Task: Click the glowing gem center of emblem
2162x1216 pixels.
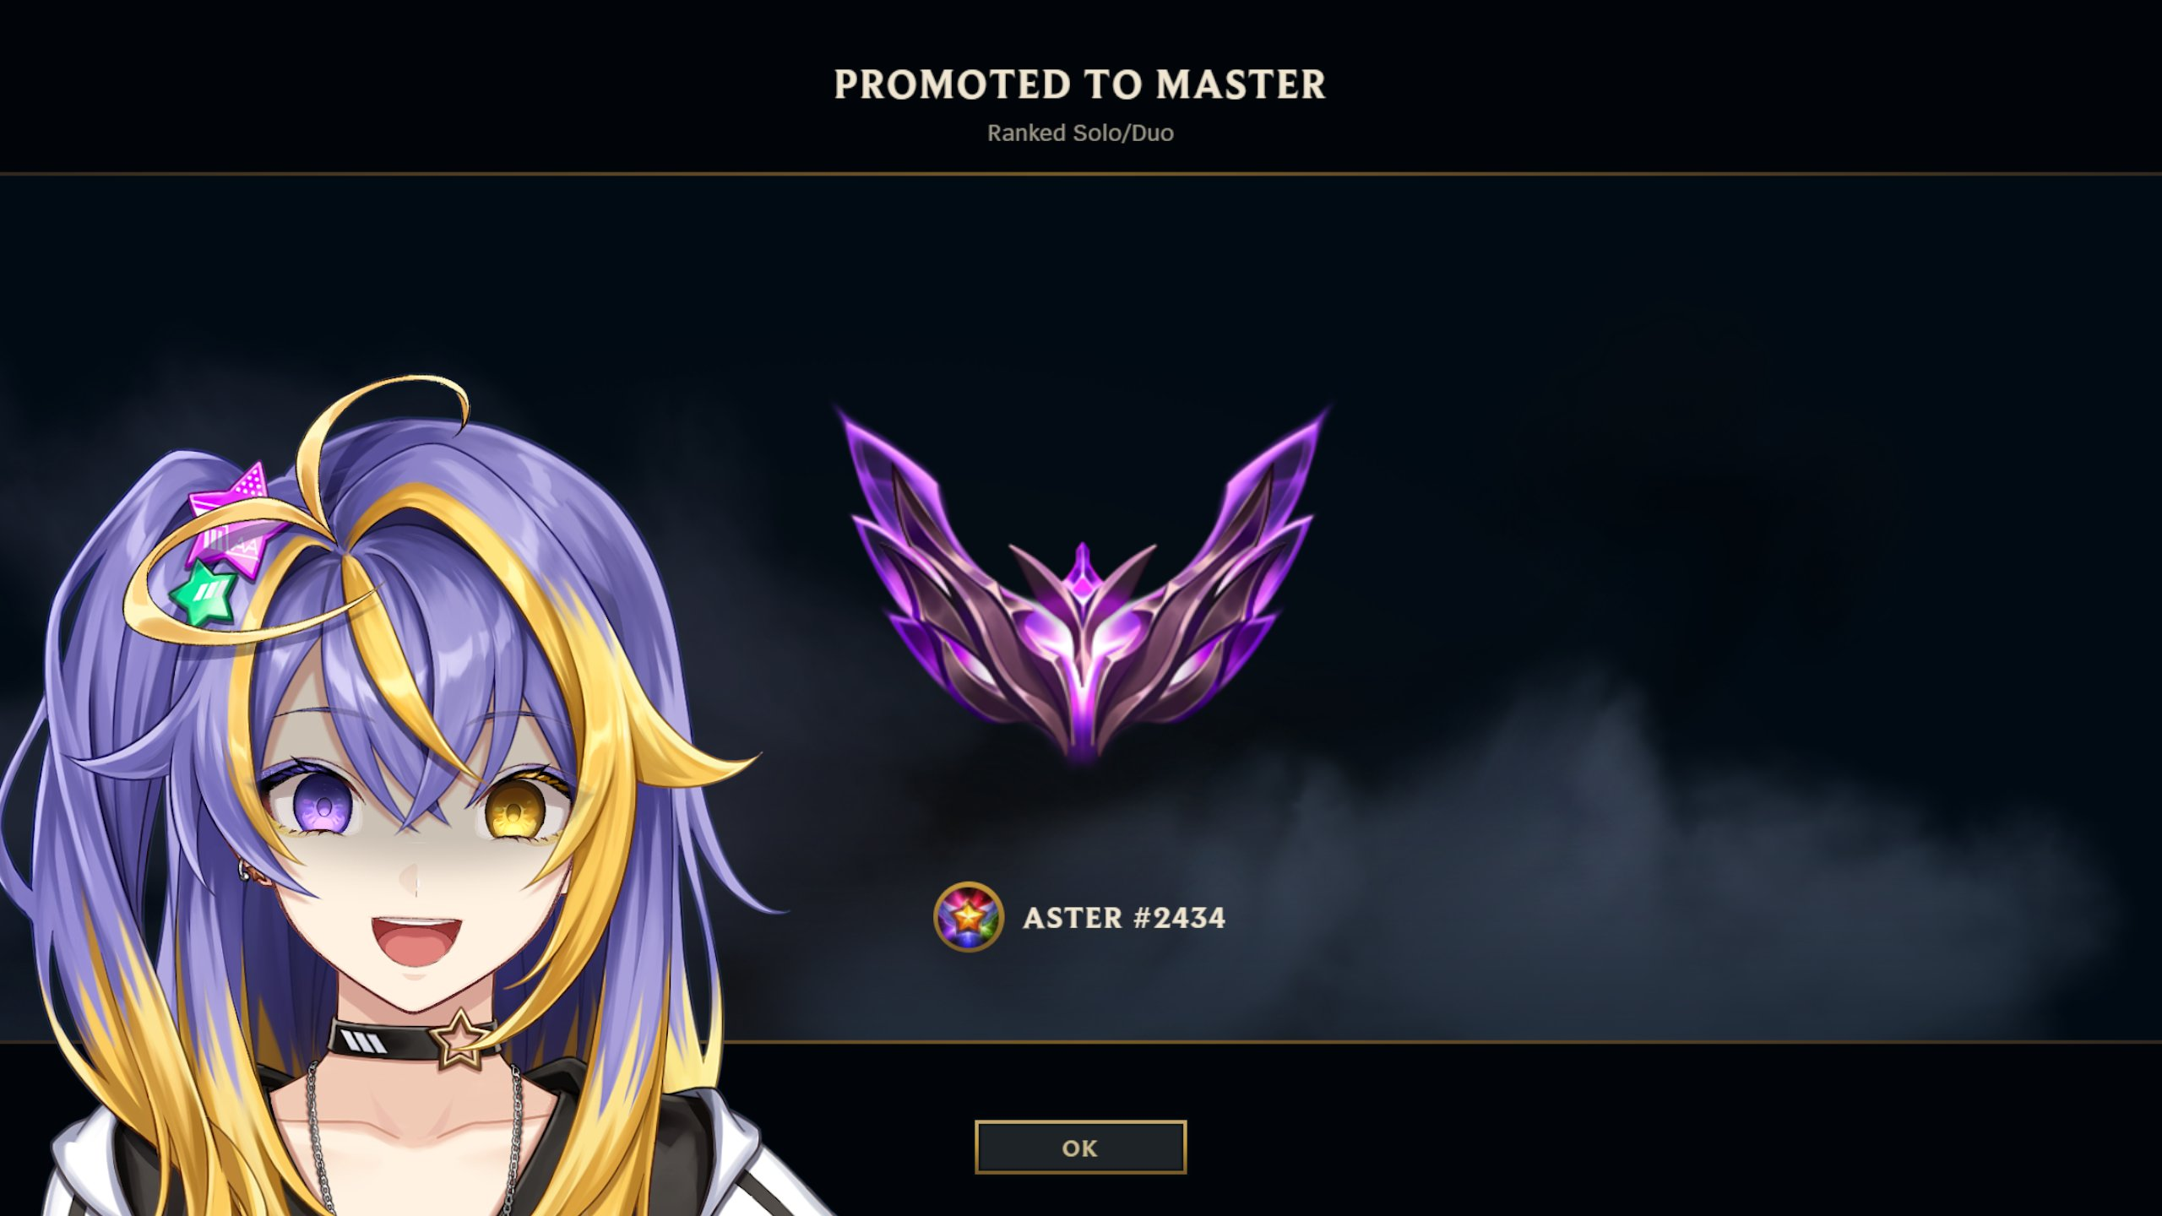Action: (1082, 625)
